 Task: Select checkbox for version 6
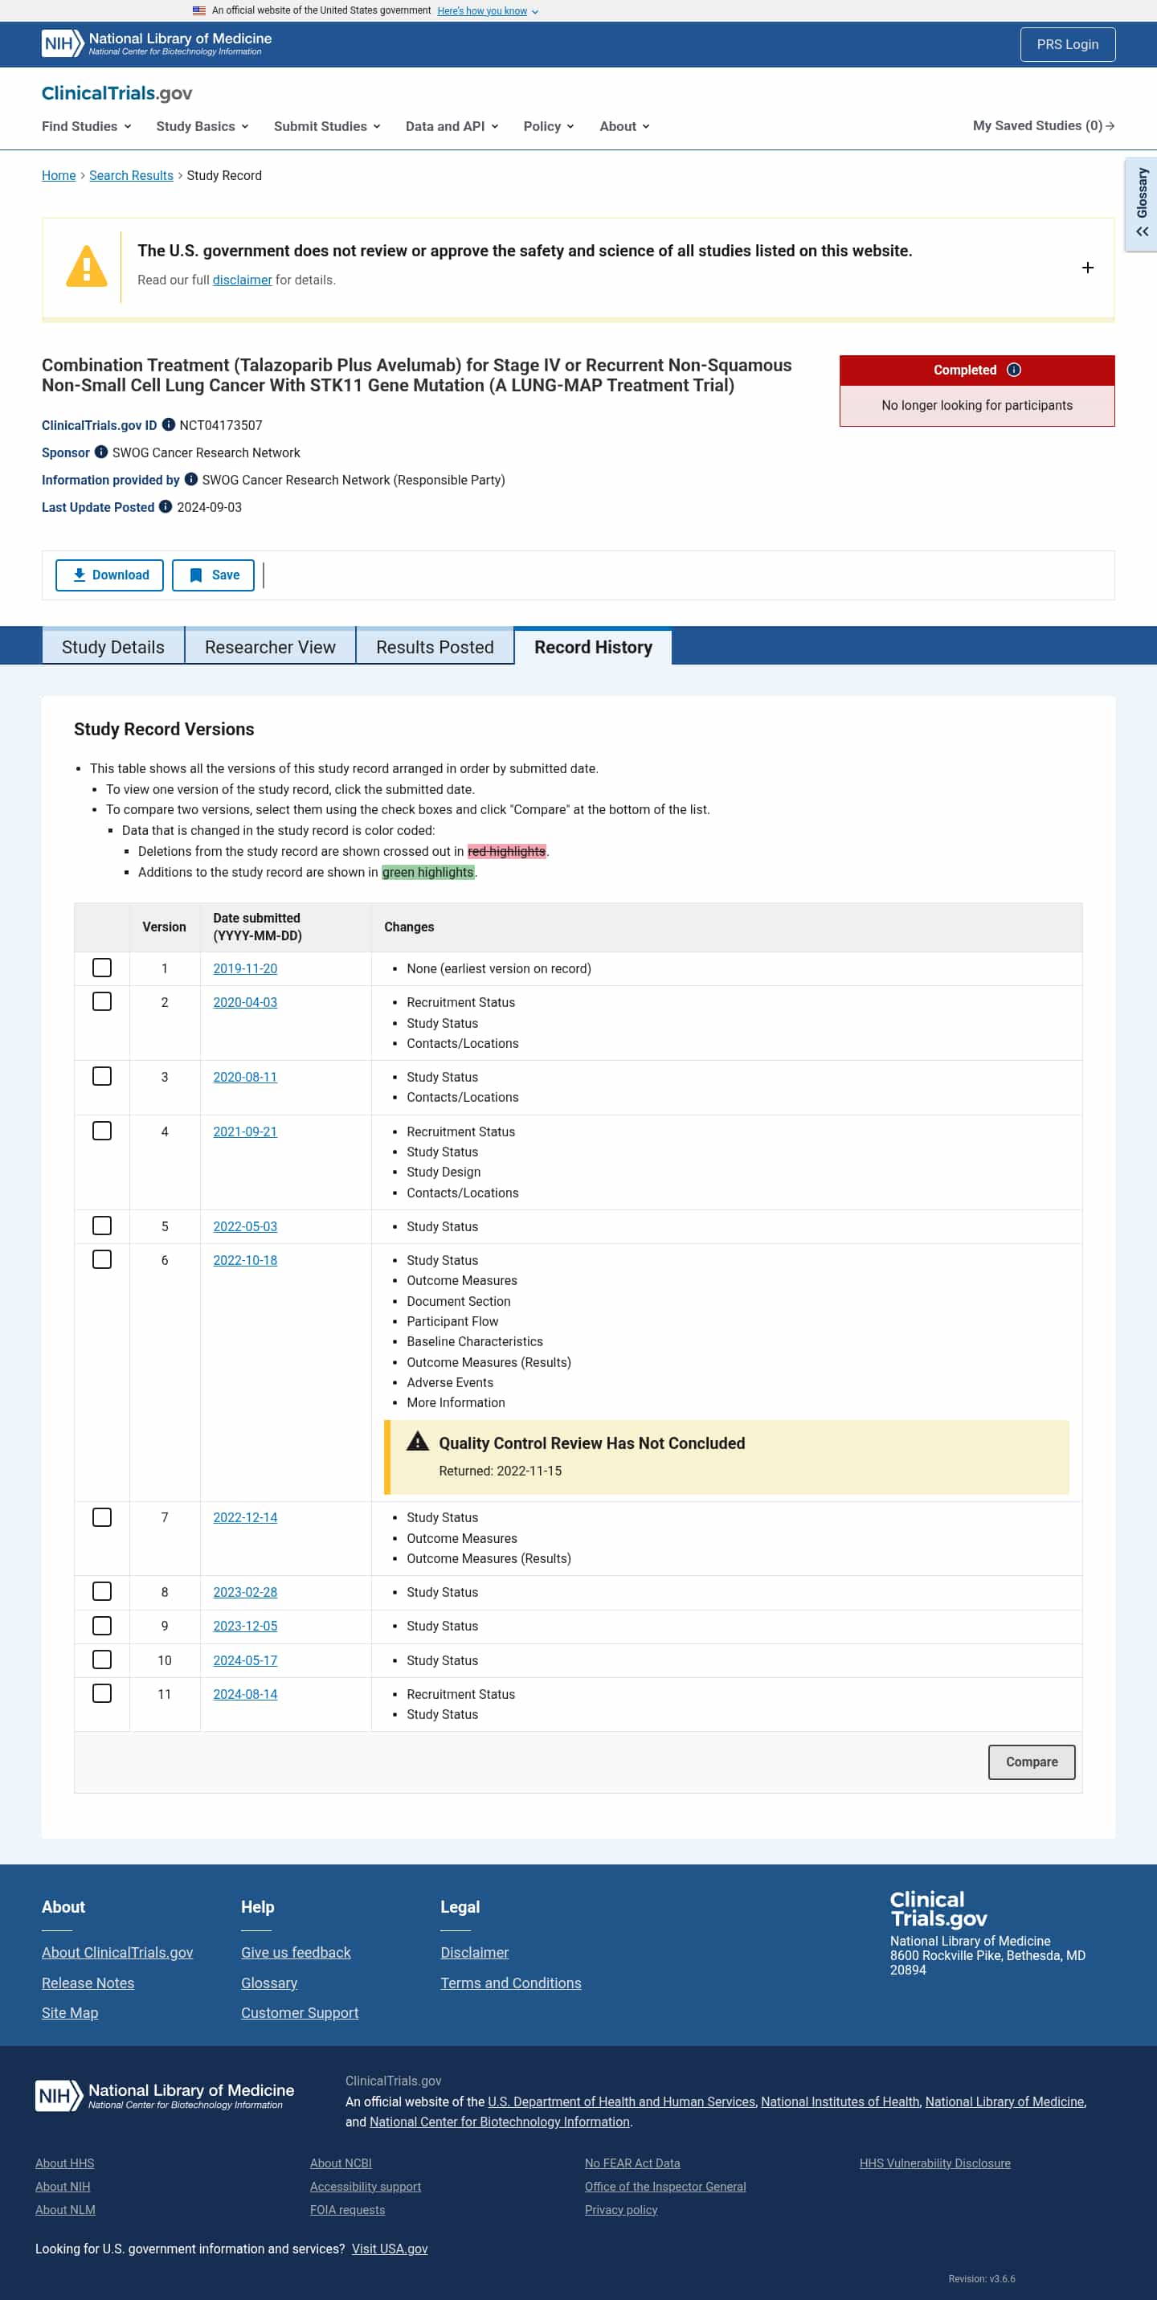click(103, 1260)
